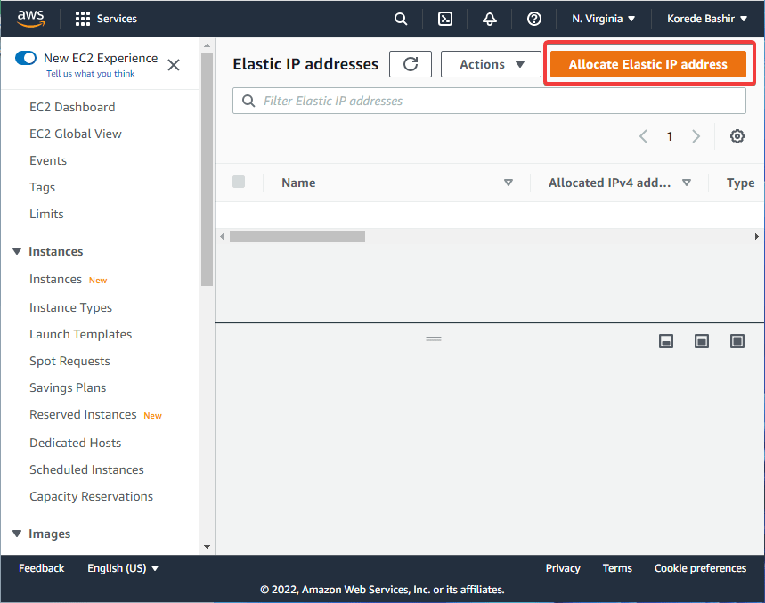Open notifications bell icon
The width and height of the screenshot is (765, 603).
(489, 19)
